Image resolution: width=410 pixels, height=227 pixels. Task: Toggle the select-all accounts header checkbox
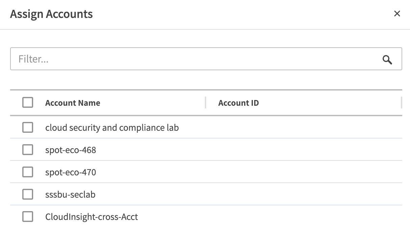pos(28,102)
